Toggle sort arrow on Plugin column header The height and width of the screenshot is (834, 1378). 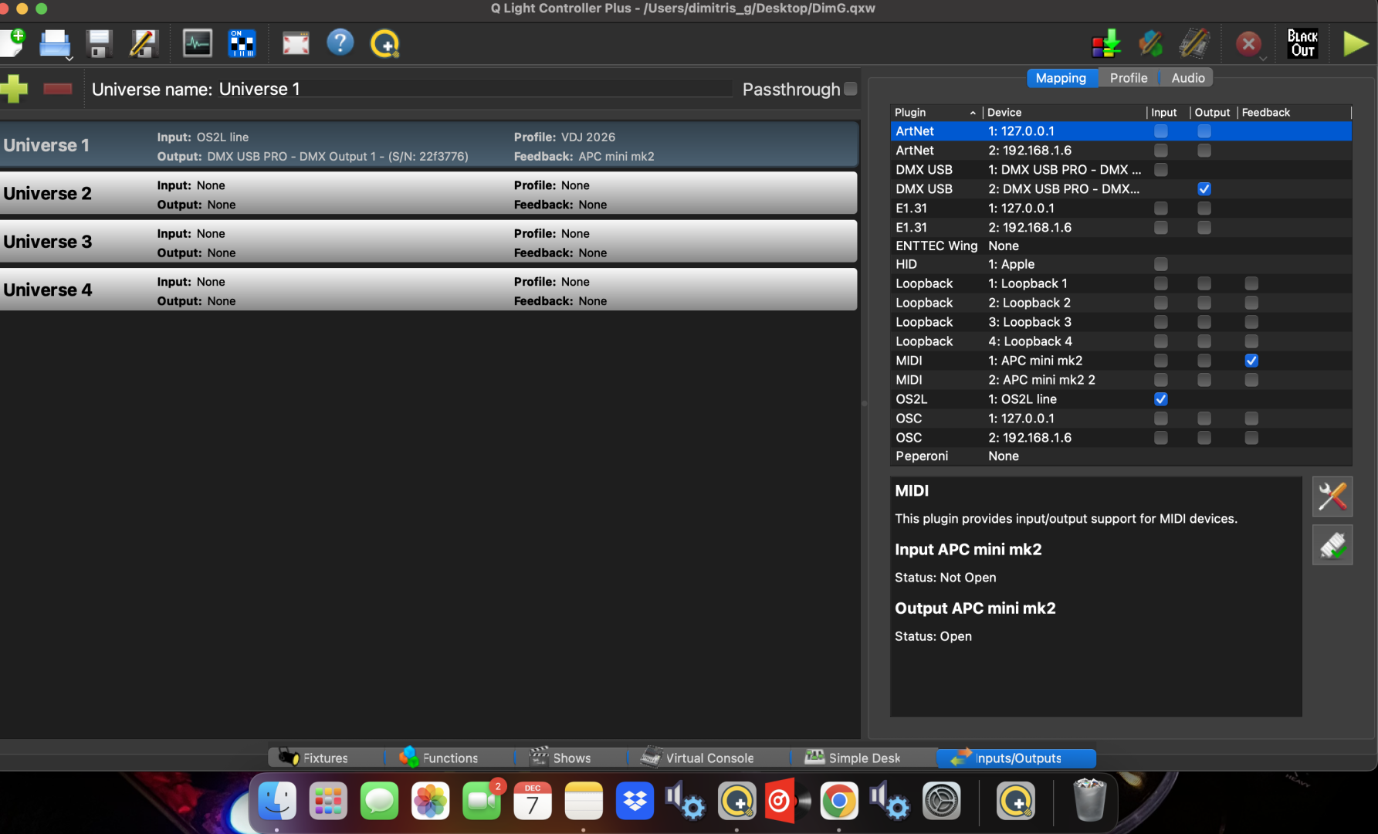click(x=973, y=113)
